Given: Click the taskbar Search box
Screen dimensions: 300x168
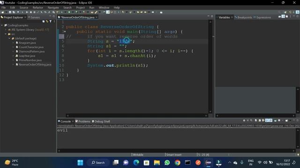Looking at the screenshot, I should tap(98, 162).
